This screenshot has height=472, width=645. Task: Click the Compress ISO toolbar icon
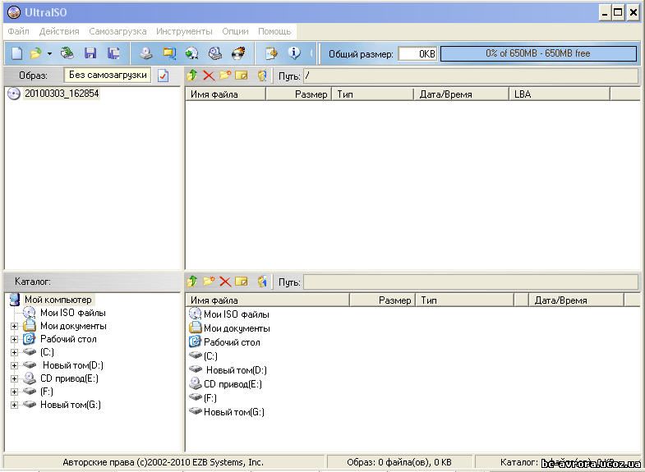point(169,53)
